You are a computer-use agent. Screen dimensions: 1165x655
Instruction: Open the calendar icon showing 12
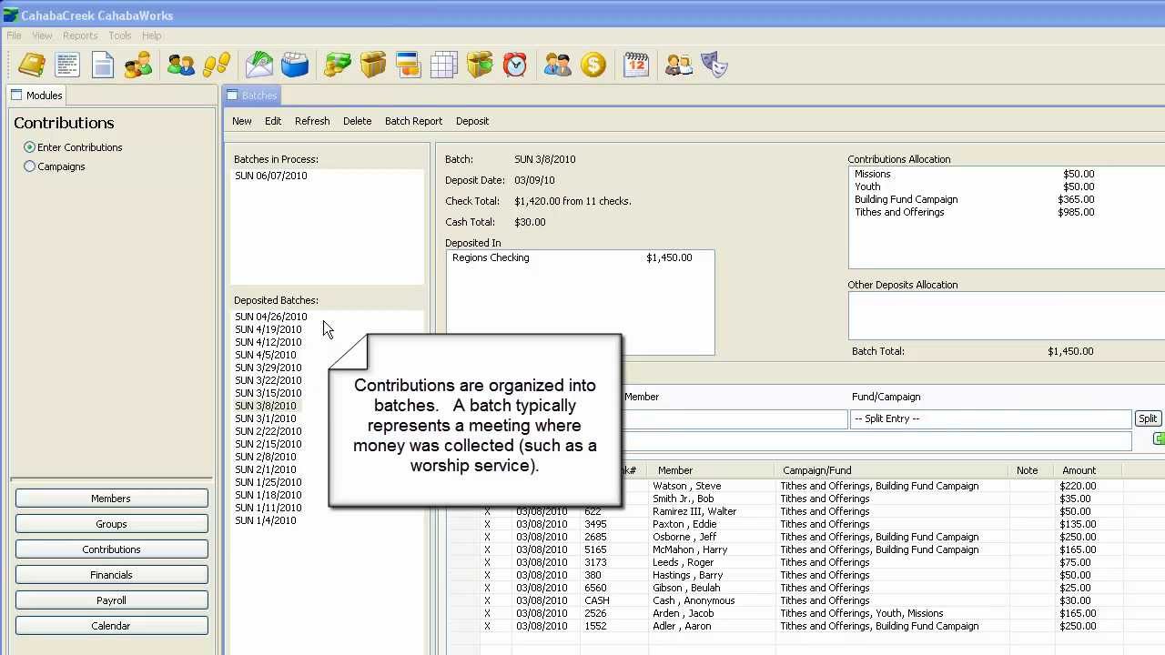click(636, 65)
